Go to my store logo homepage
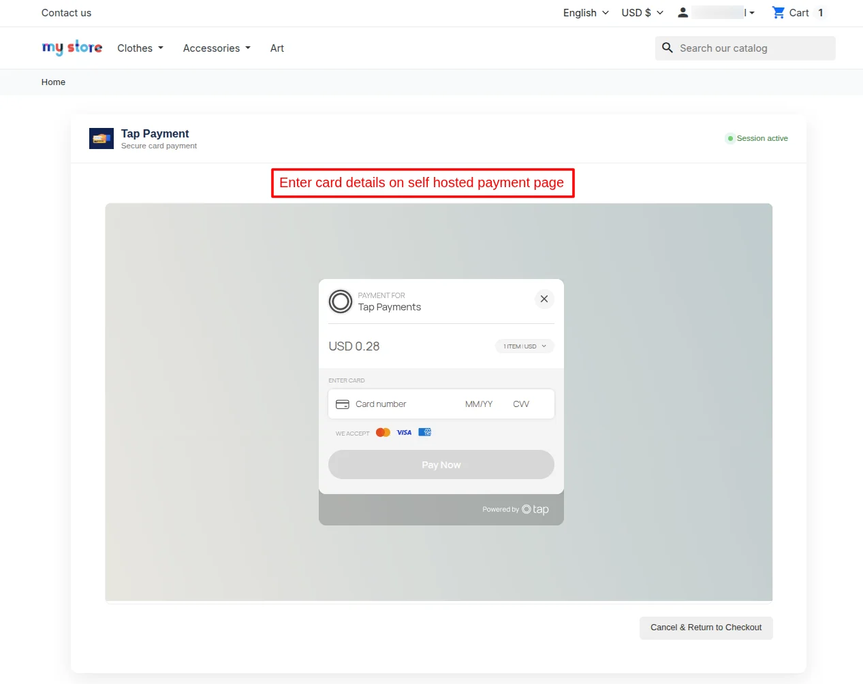The image size is (863, 684). tap(72, 48)
